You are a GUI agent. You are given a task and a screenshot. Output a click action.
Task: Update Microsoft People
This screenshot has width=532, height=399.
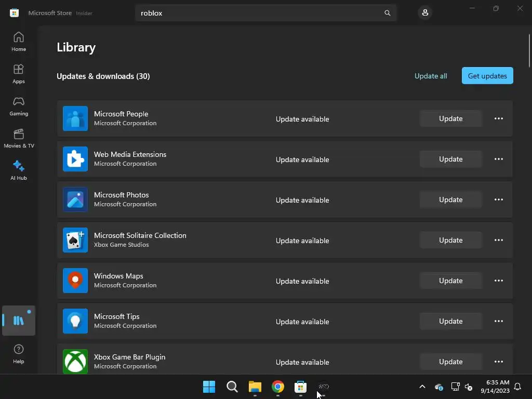click(450, 118)
